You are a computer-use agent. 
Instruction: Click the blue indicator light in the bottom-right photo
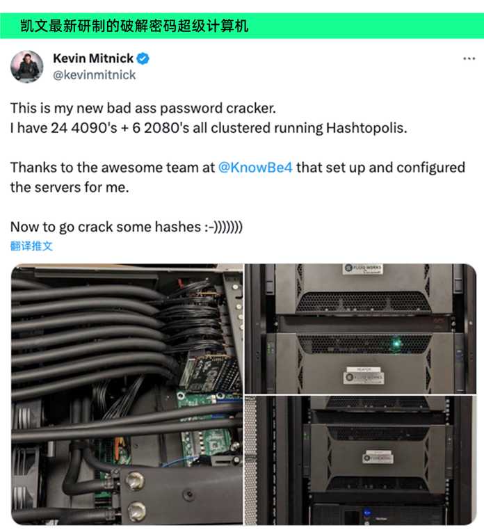pos(367,513)
